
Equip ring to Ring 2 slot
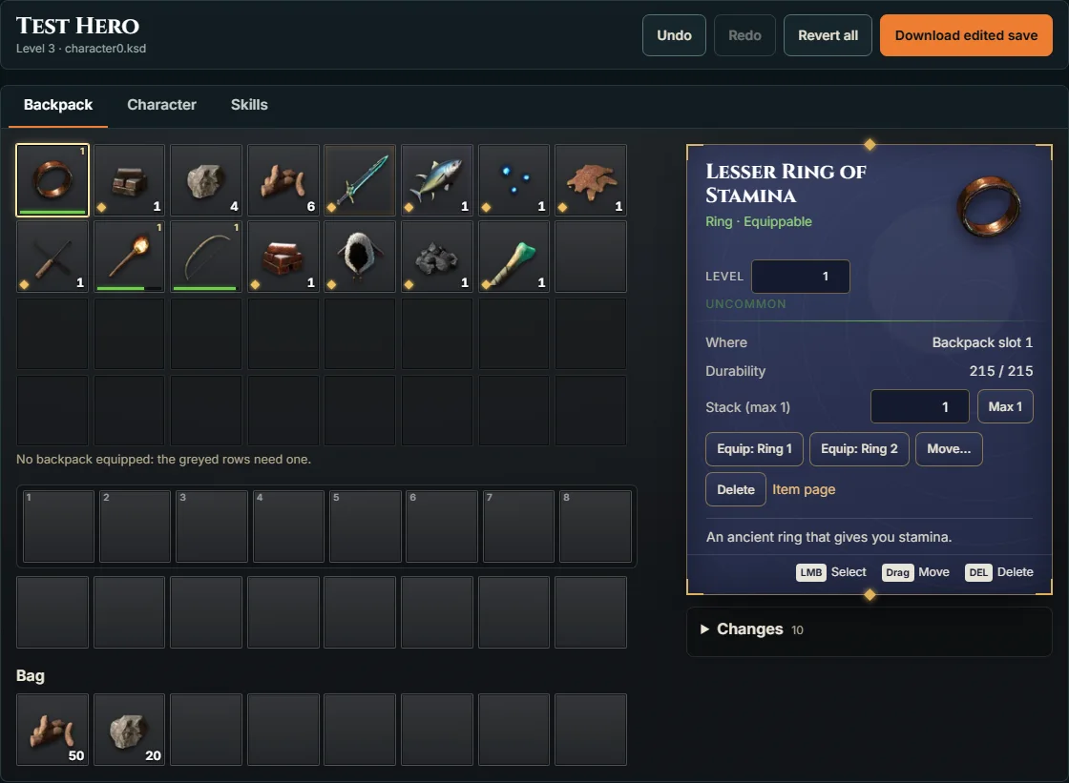click(859, 449)
